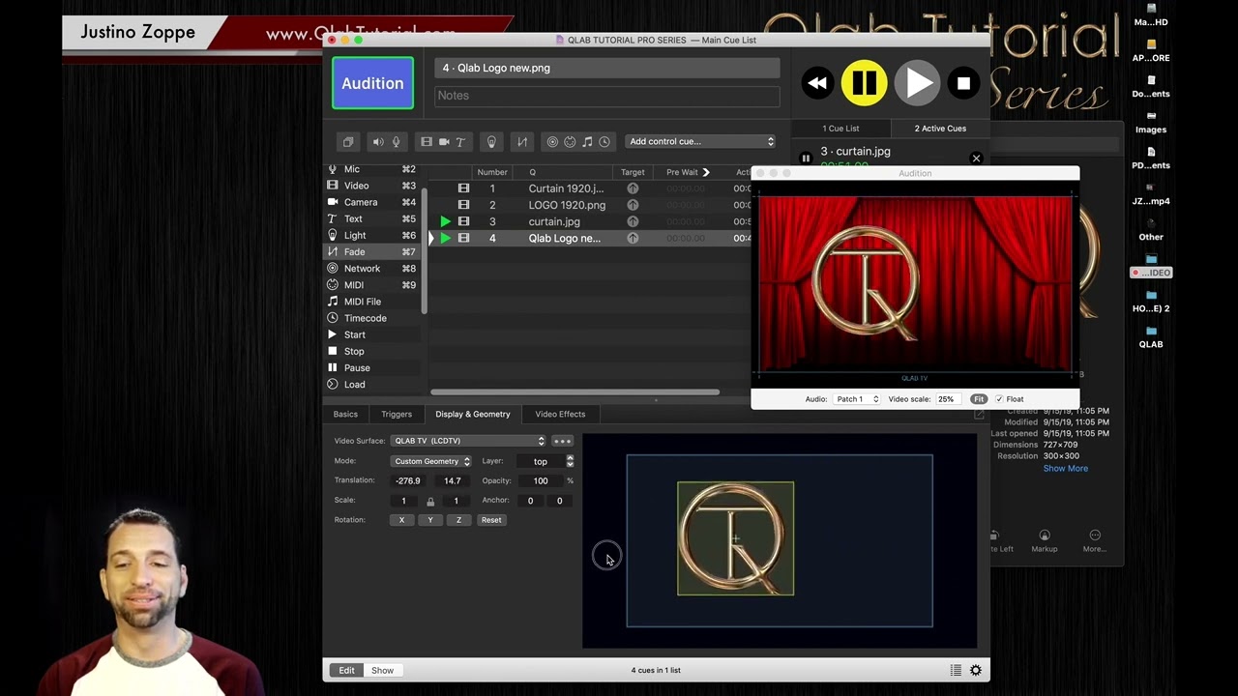The height and width of the screenshot is (696, 1238).
Task: Click the Layer stepper arrows
Action: click(x=570, y=461)
